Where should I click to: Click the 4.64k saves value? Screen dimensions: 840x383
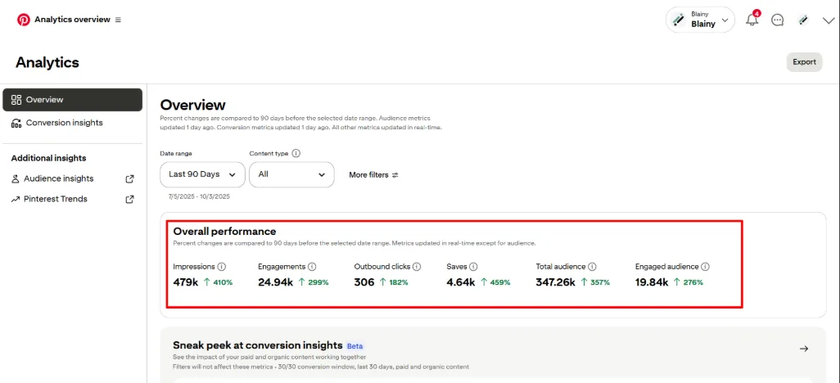pyautogui.click(x=461, y=282)
